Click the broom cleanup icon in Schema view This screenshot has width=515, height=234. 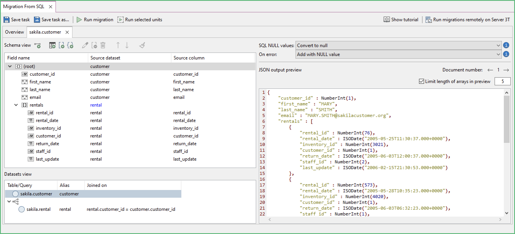tap(142, 45)
